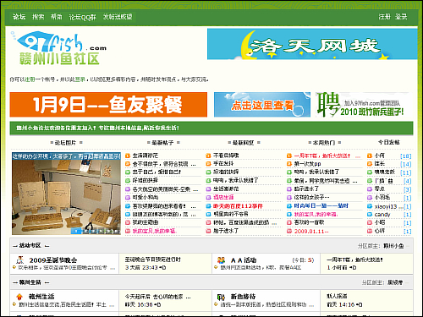Click the rank 1 icon beside 小何
Viewport: 423px width, 317px height.
point(370,156)
